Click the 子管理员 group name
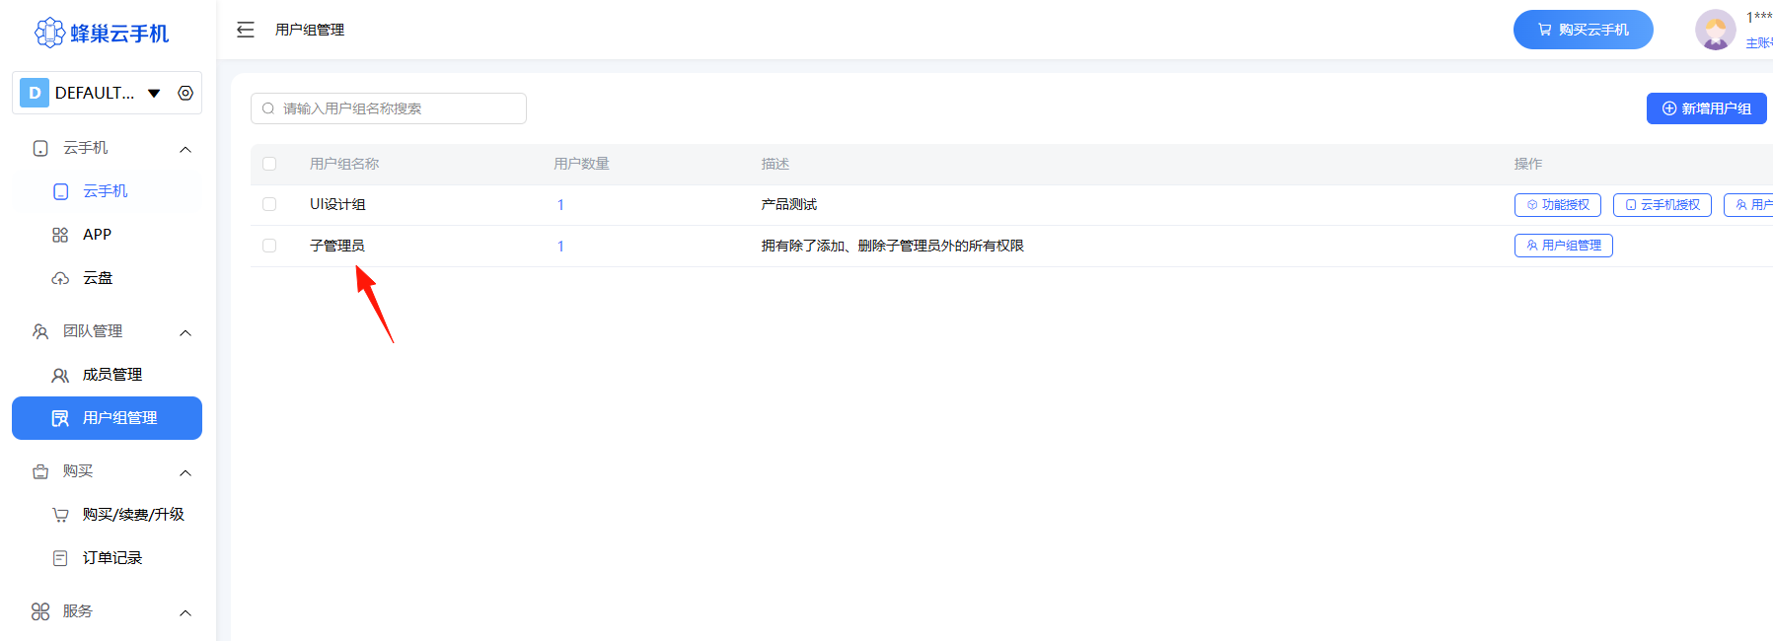 337,246
